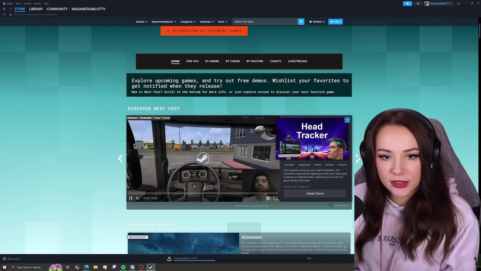Switch to the COMMUNITY tab

(x=57, y=9)
